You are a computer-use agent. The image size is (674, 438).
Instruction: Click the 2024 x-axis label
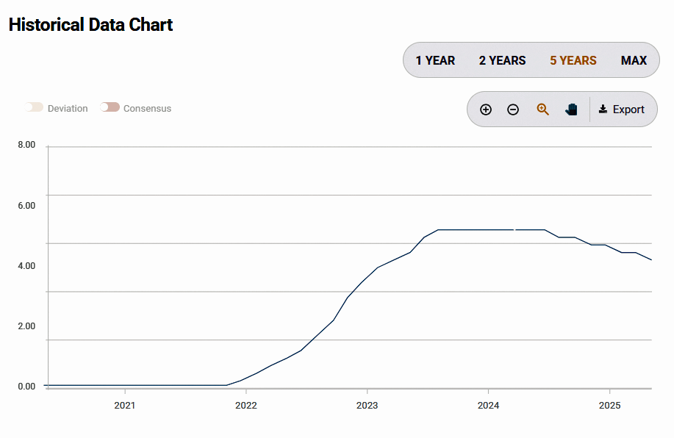[488, 406]
